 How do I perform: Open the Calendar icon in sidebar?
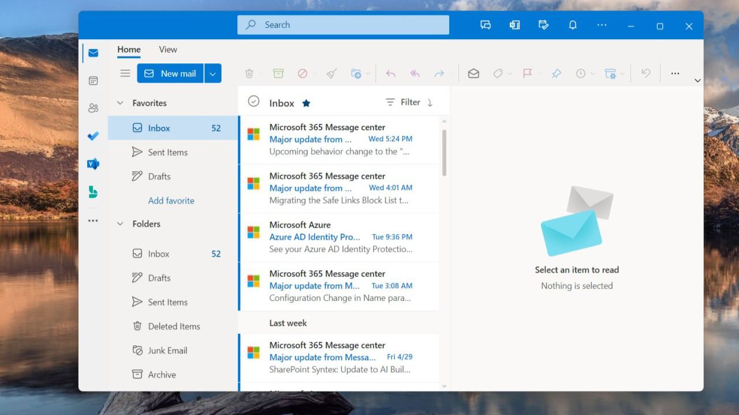[x=93, y=81]
